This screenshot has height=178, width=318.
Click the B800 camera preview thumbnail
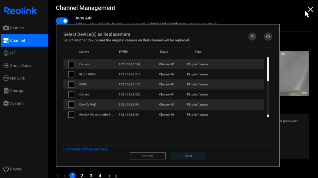point(294,74)
